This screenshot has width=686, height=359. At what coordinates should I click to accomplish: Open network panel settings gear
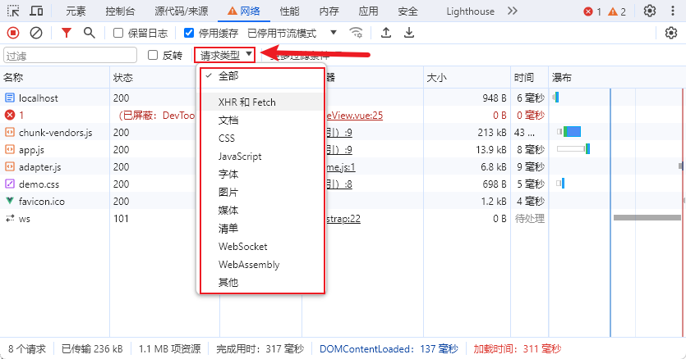click(x=670, y=33)
